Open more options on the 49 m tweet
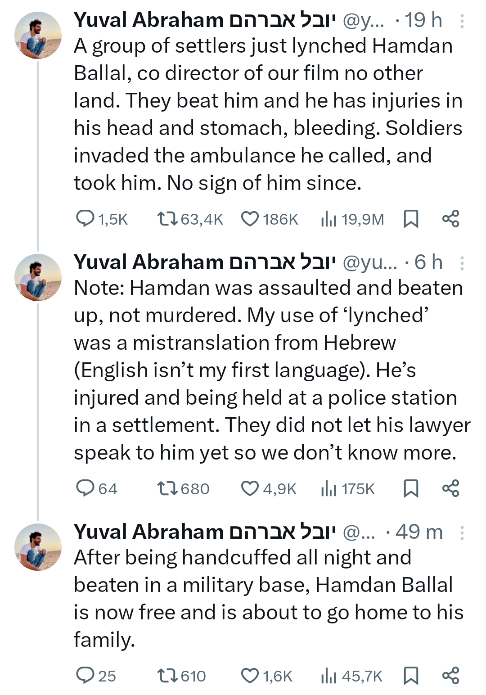The width and height of the screenshot is (486, 695). coord(462,533)
